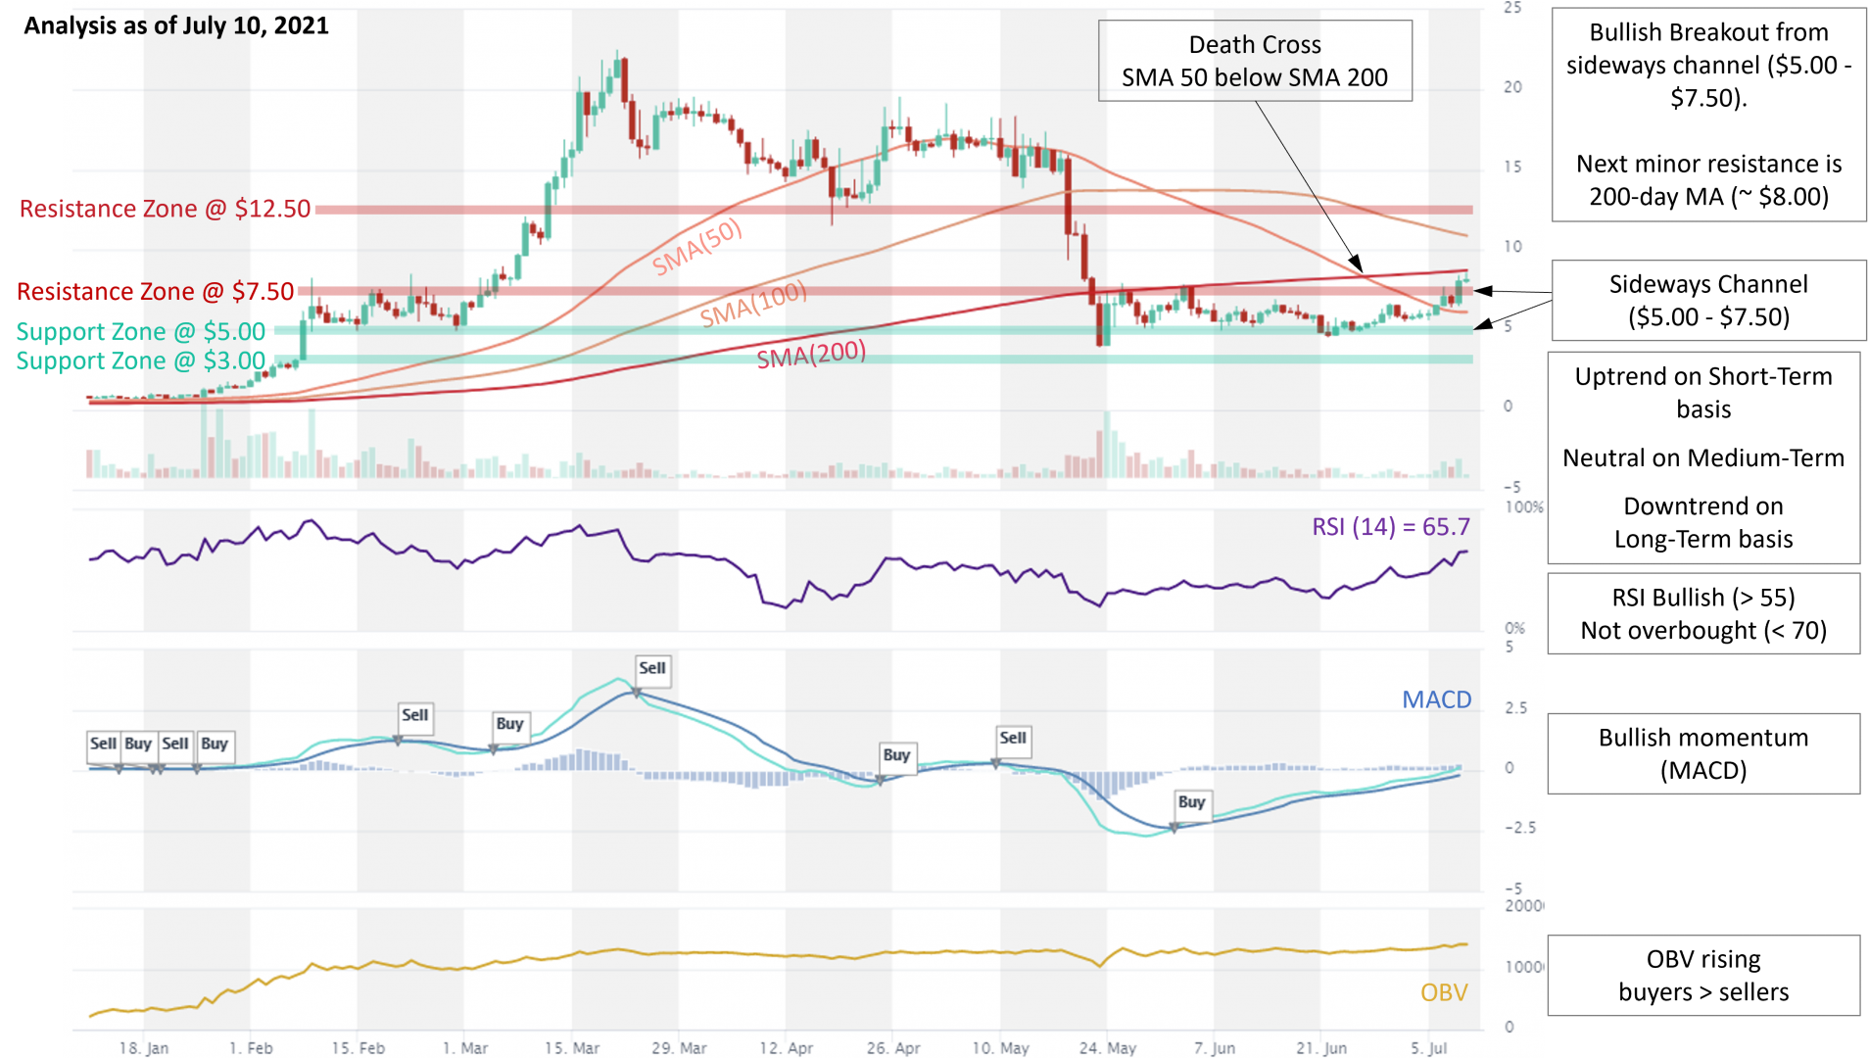
Task: Click the Support Zone @ $5.00 label
Action: [x=140, y=331]
